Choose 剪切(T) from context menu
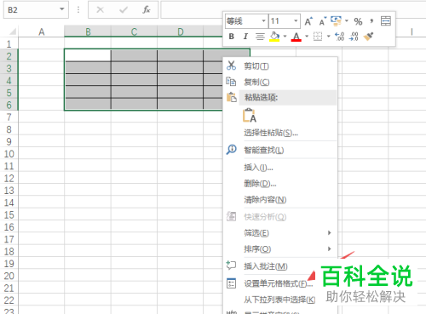 pyautogui.click(x=280, y=66)
